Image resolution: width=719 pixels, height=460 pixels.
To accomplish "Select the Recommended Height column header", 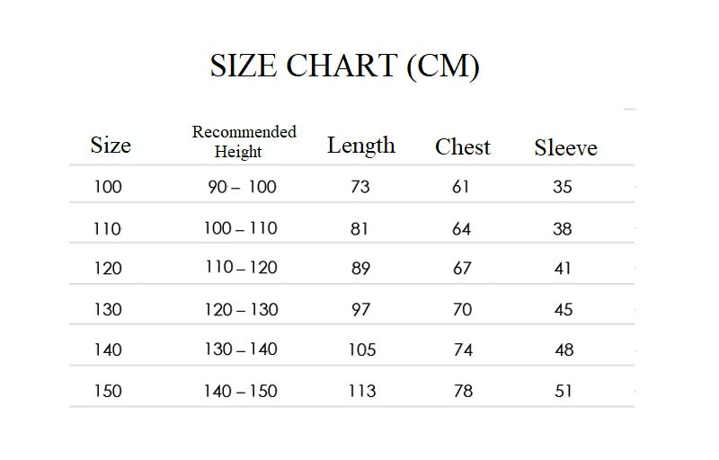I will coord(244,141).
